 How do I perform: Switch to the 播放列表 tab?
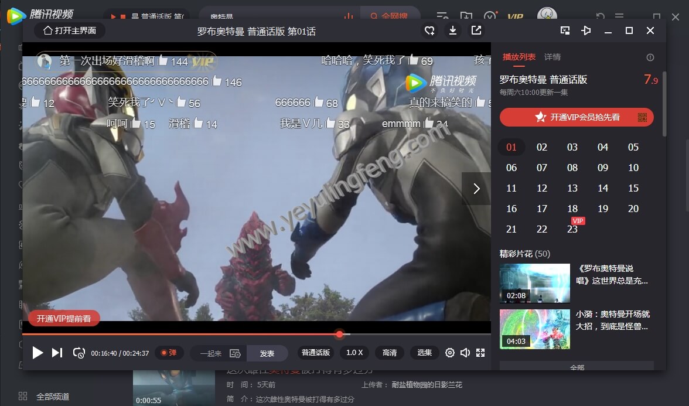[x=519, y=57]
